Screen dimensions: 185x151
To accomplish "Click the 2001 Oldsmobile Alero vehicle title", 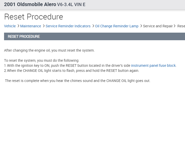I will click(30, 5).
